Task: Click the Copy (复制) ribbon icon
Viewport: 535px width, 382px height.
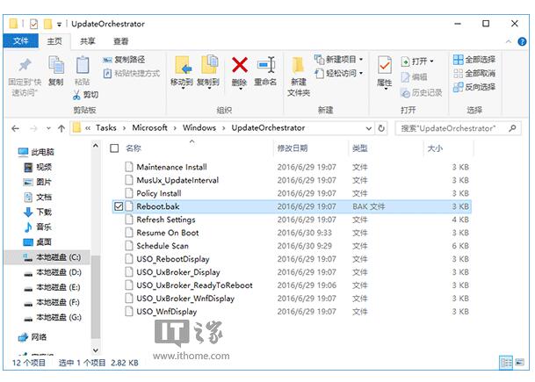Action: (x=55, y=68)
